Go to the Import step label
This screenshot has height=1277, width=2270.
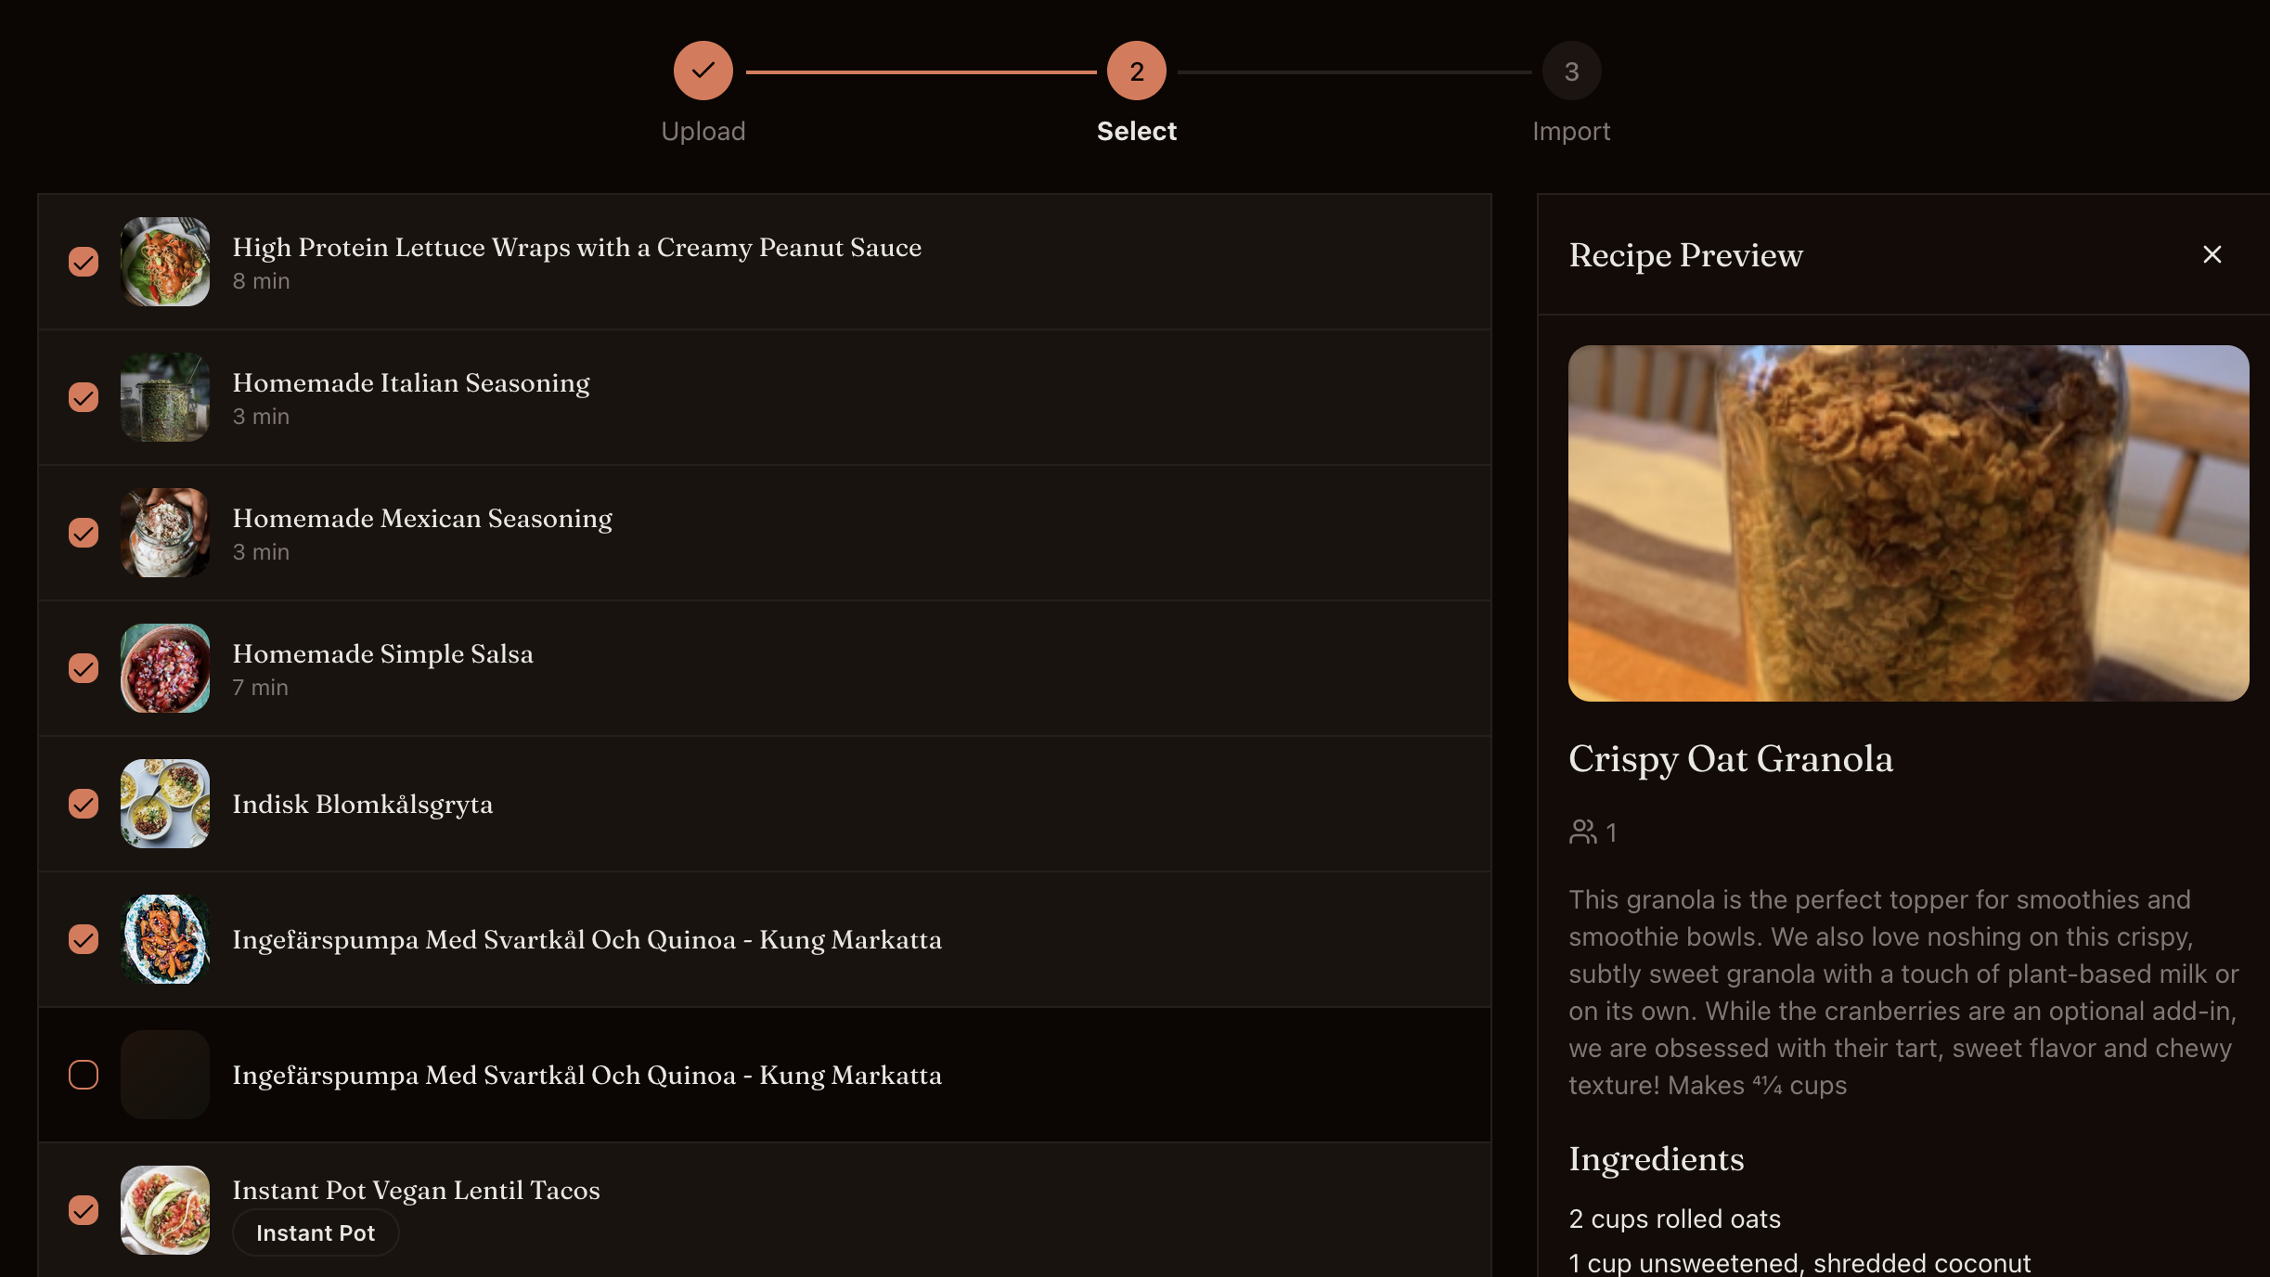1570,131
